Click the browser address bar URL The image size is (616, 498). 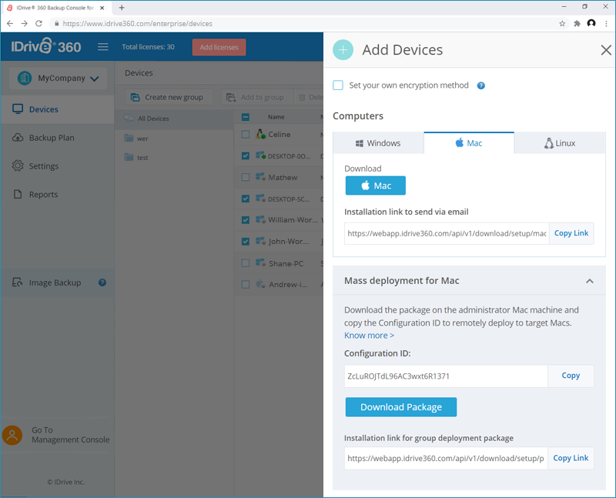click(x=138, y=24)
